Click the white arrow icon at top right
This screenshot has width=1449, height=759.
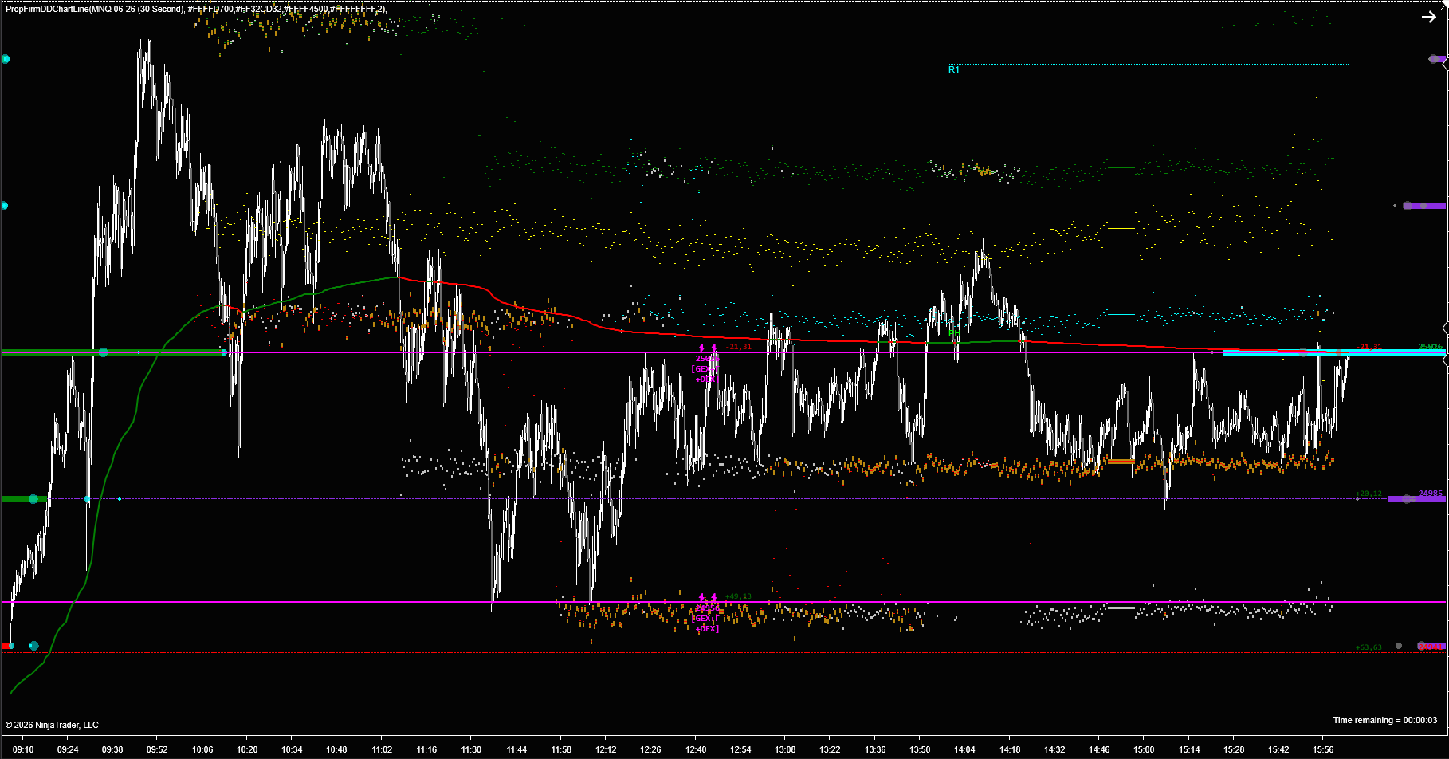coord(1428,17)
